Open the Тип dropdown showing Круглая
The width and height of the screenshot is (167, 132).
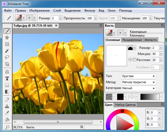point(138,76)
